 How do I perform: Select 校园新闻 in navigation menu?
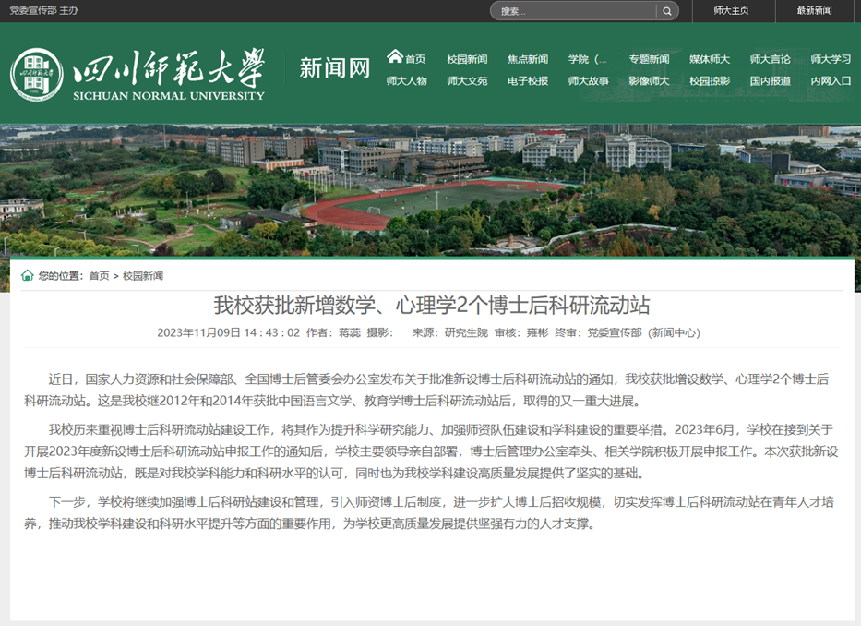[467, 60]
